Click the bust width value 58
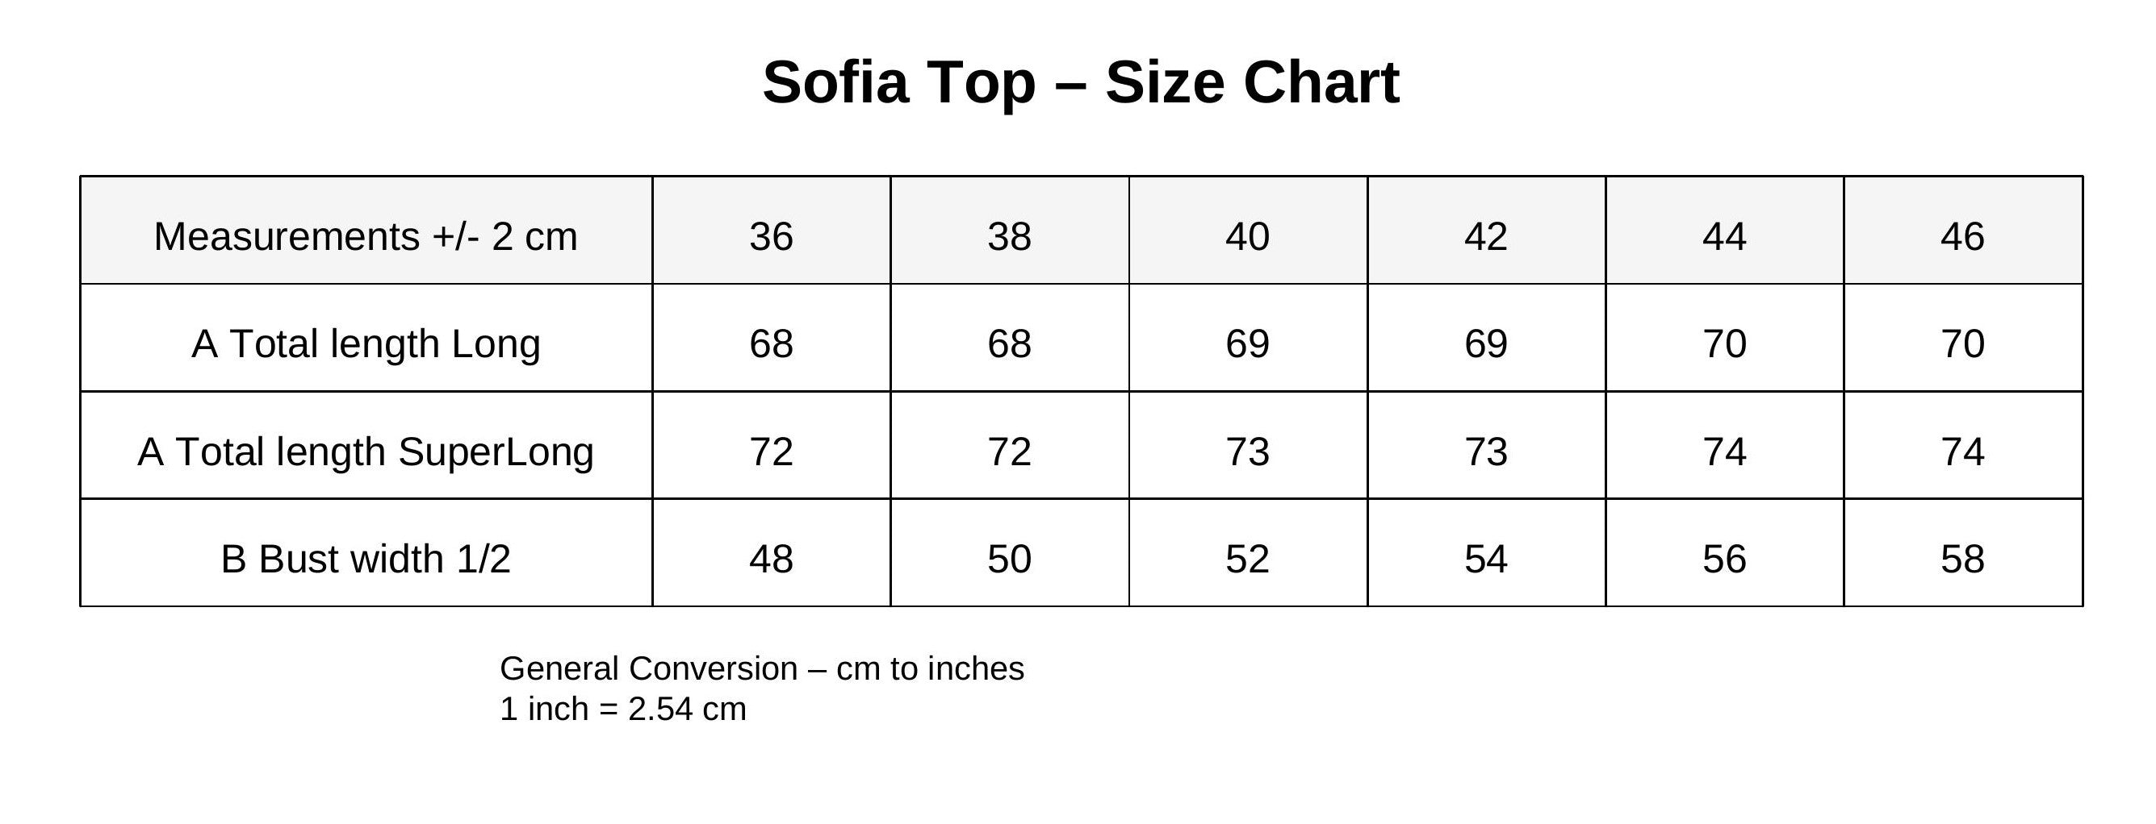Image resolution: width=2156 pixels, height=824 pixels. (1961, 558)
